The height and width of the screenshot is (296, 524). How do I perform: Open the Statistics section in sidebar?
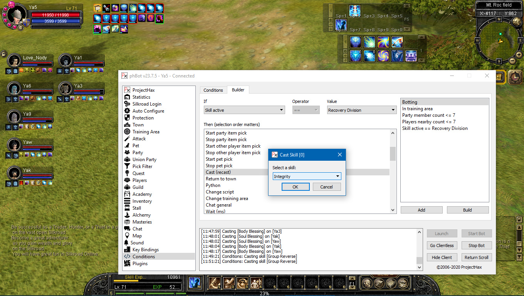coord(141,97)
